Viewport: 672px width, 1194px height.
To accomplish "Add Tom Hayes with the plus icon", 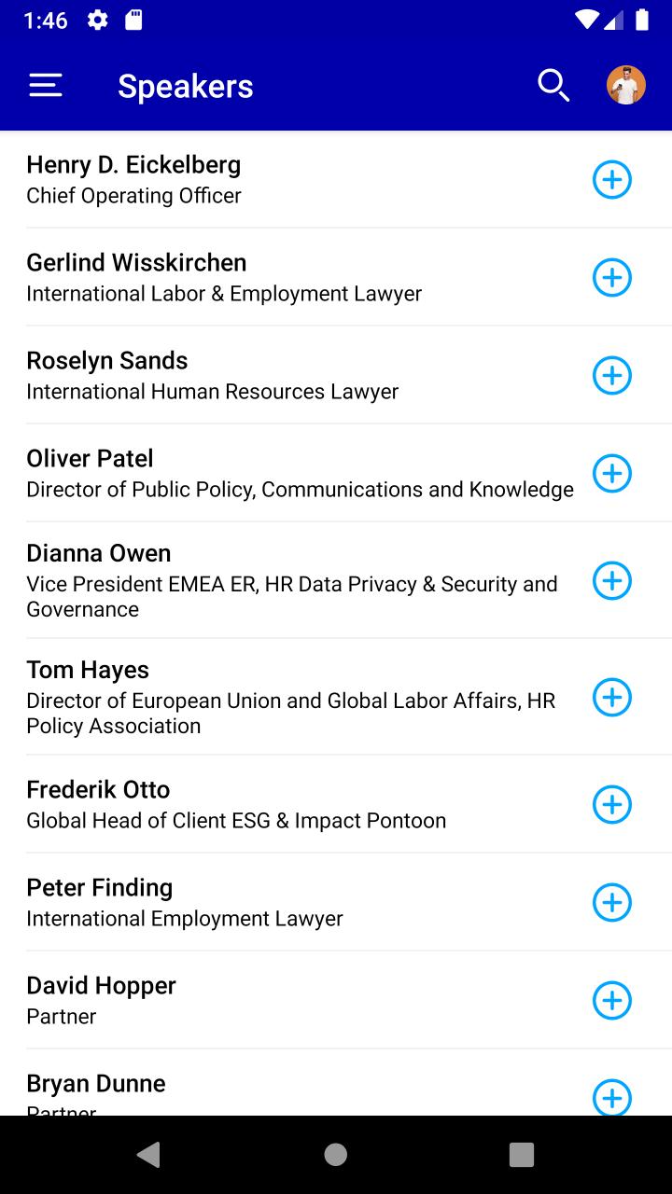I will click(612, 697).
